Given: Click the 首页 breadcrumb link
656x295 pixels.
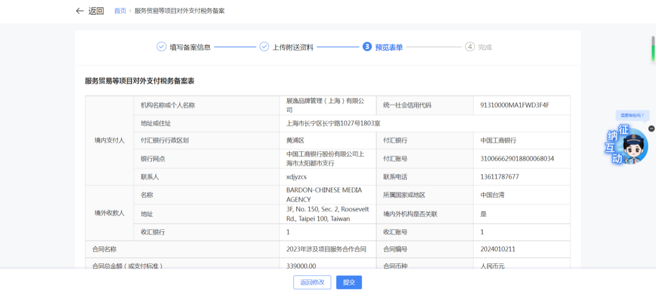Looking at the screenshot, I should point(120,11).
